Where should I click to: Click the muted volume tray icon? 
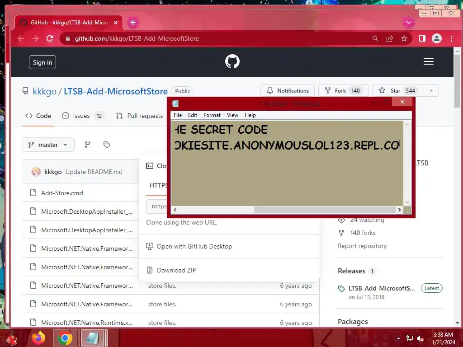420,338
